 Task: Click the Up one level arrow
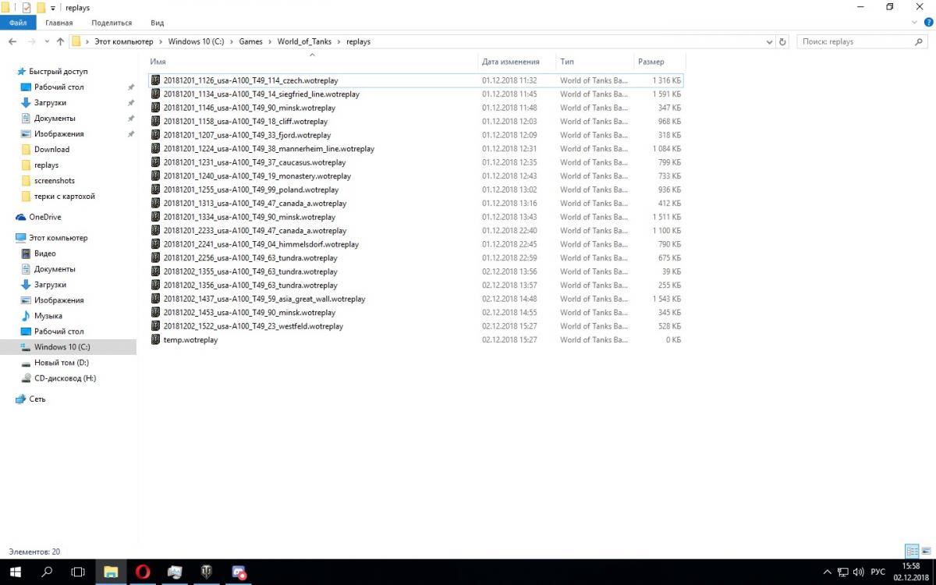coord(60,41)
